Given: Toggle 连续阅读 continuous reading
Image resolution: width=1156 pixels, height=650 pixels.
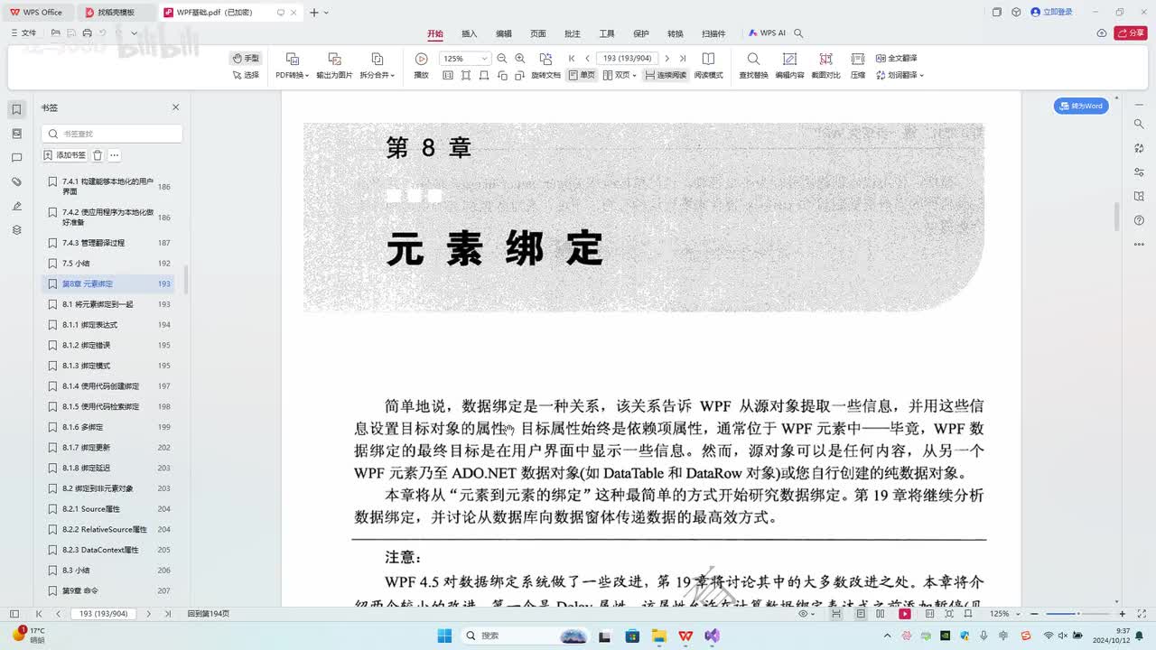Looking at the screenshot, I should 665,75.
